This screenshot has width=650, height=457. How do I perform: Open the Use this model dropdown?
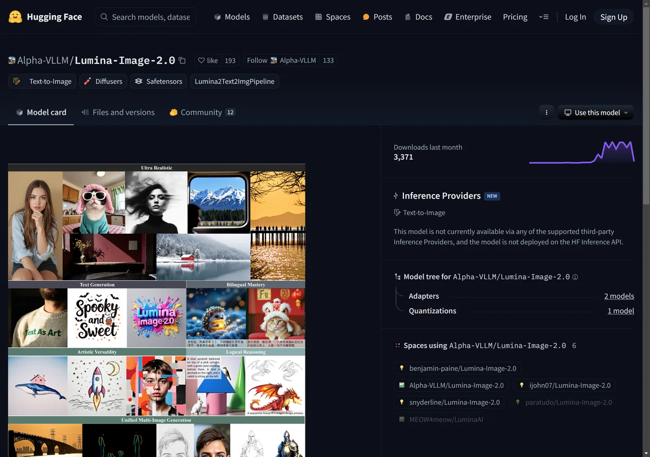(596, 112)
